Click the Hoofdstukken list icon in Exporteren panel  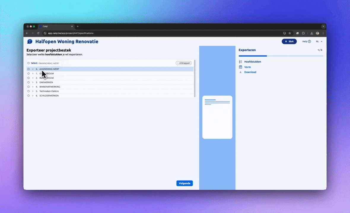(241, 62)
